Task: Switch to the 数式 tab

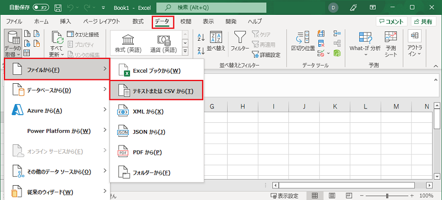Action: [x=138, y=21]
